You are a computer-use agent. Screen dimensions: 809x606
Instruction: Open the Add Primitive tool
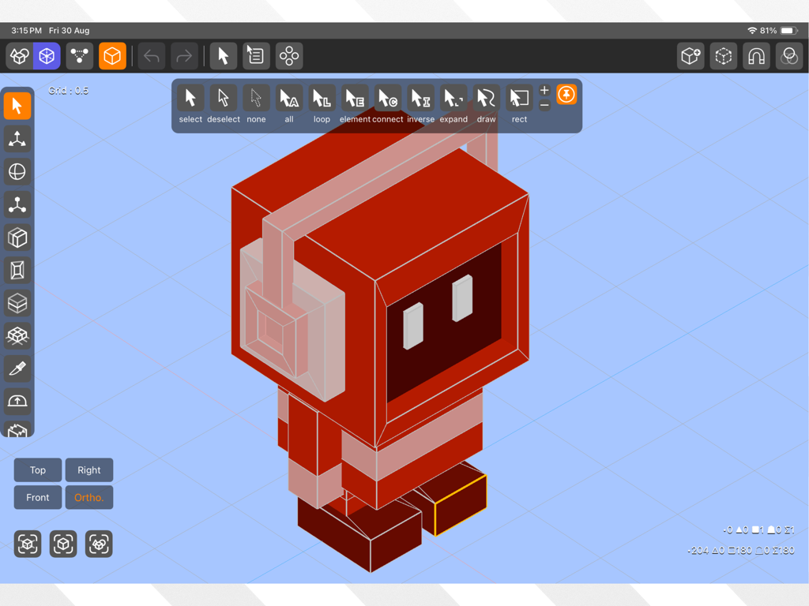[x=690, y=55]
